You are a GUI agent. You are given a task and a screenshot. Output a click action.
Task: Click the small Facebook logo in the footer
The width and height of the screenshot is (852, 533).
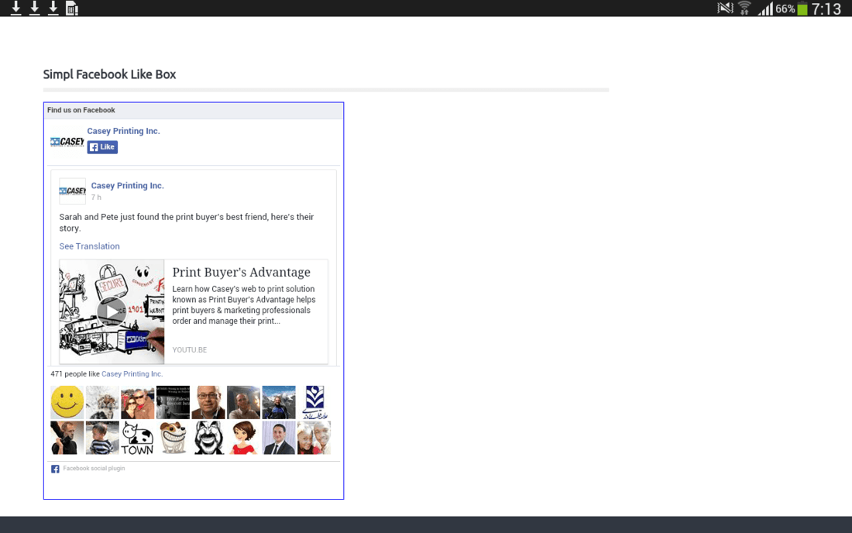coord(55,469)
